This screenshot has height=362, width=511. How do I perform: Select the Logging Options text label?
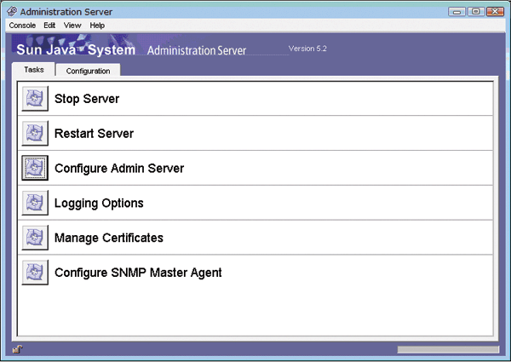tap(99, 203)
